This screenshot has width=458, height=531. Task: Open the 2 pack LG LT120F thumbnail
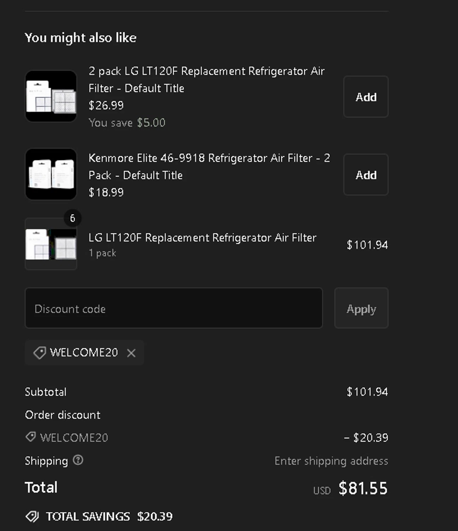tap(51, 96)
